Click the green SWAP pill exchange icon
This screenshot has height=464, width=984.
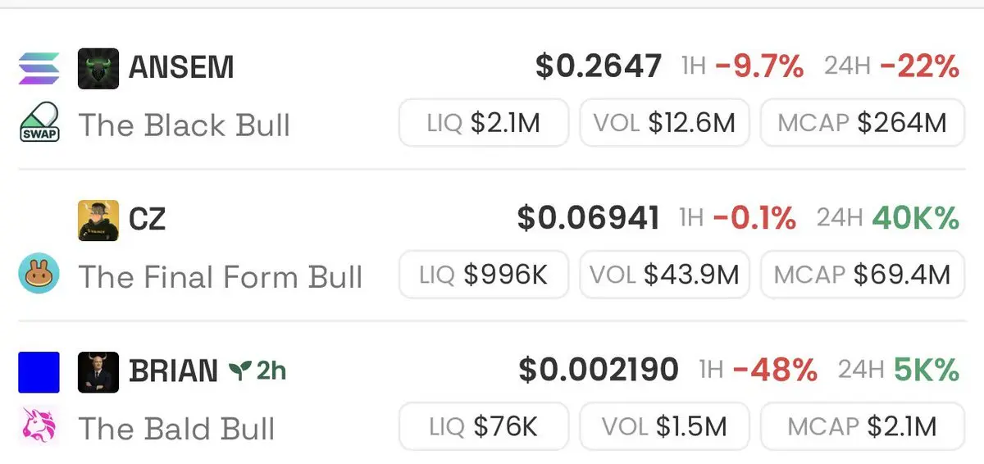[x=39, y=125]
